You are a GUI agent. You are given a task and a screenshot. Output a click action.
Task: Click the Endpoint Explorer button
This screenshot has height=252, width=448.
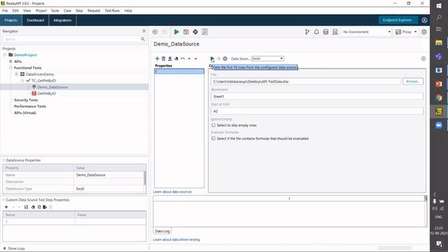398,20
